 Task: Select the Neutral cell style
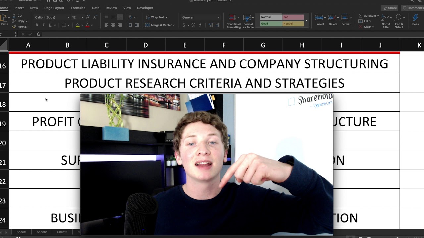coord(293,24)
